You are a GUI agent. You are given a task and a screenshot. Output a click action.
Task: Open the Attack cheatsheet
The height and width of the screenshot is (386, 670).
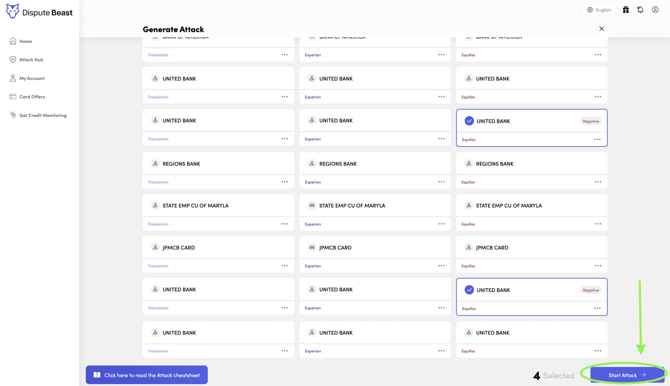point(146,375)
